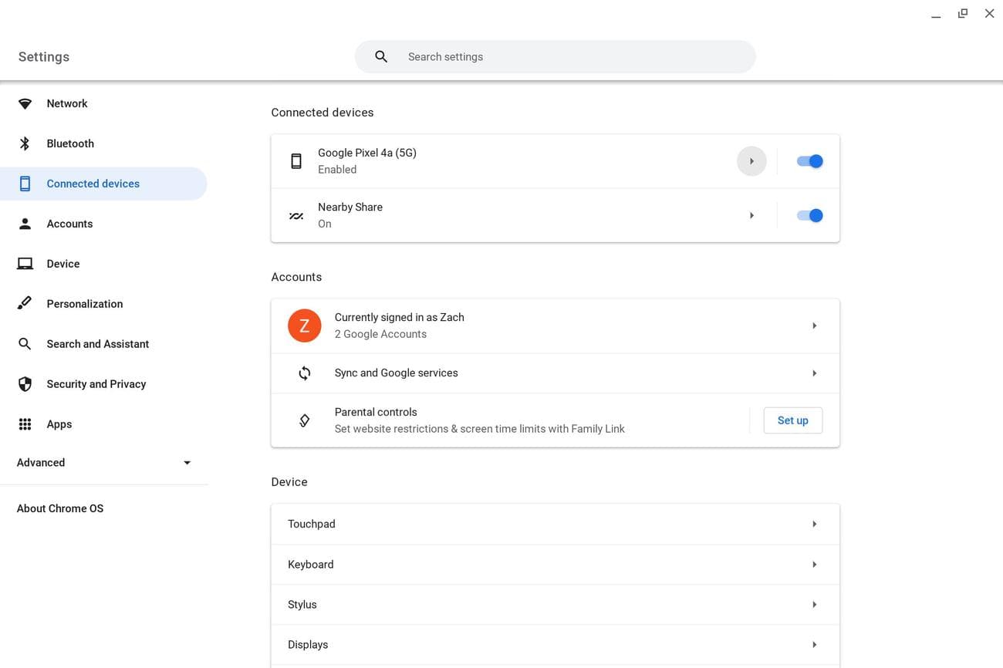Click the Apps grid icon

click(25, 424)
